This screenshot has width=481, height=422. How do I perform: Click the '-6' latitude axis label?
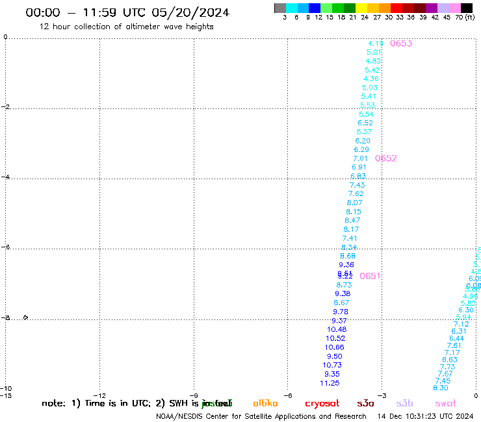(5, 247)
